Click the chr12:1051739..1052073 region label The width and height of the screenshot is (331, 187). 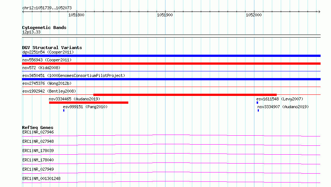[x=47, y=8]
